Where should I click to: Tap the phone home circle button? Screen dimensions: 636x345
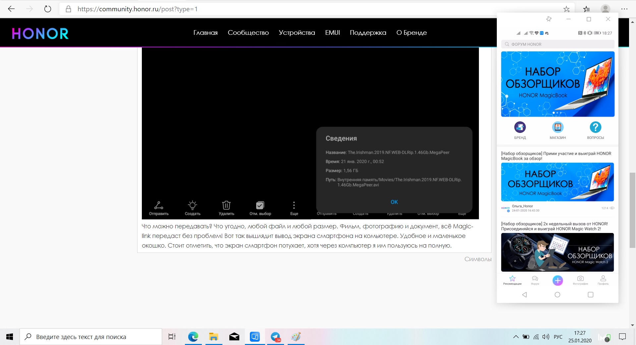click(x=557, y=295)
